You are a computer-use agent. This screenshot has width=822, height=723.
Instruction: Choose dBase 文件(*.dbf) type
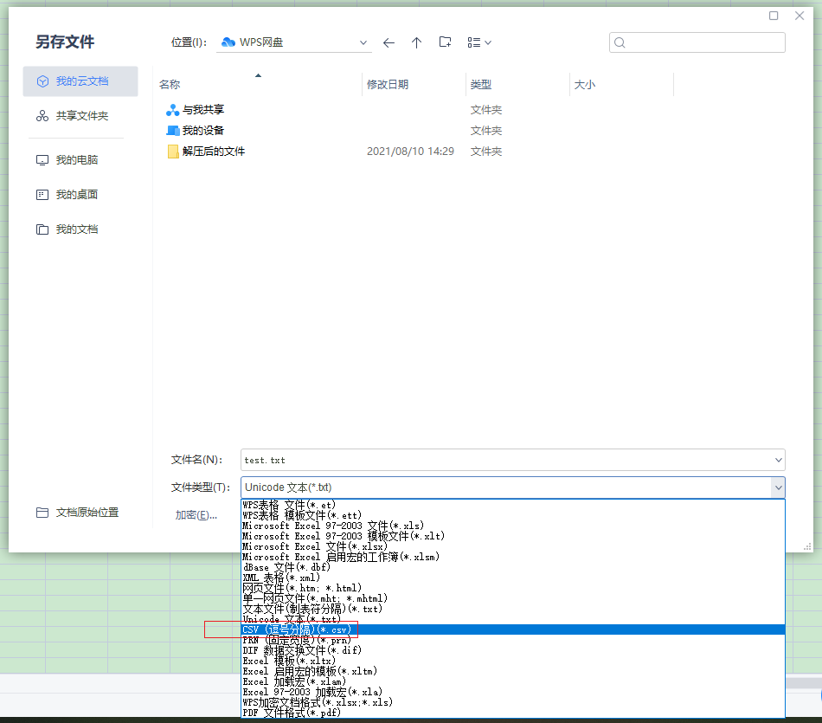(513, 567)
